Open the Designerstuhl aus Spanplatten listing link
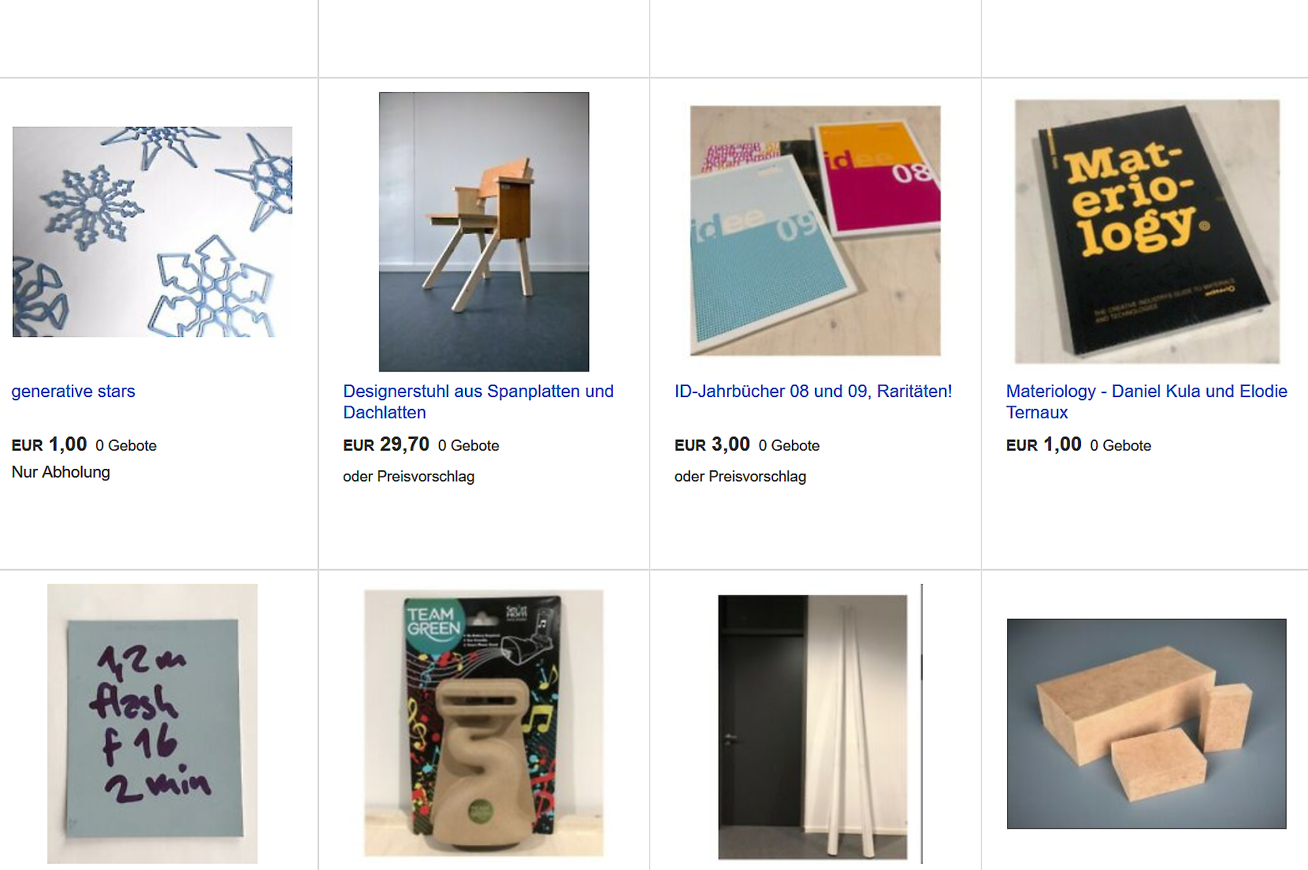1308x870 pixels. point(478,402)
